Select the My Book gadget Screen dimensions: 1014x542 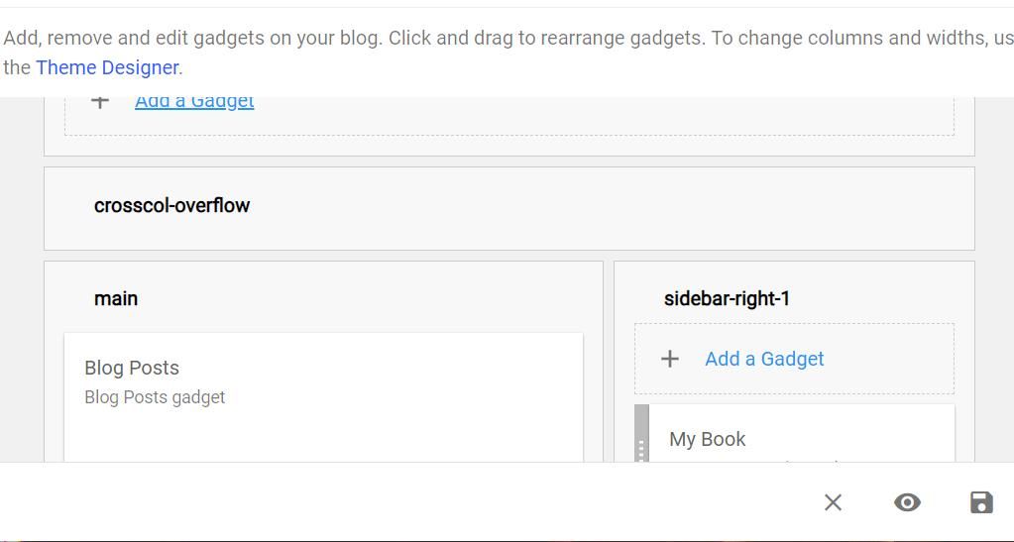click(708, 439)
